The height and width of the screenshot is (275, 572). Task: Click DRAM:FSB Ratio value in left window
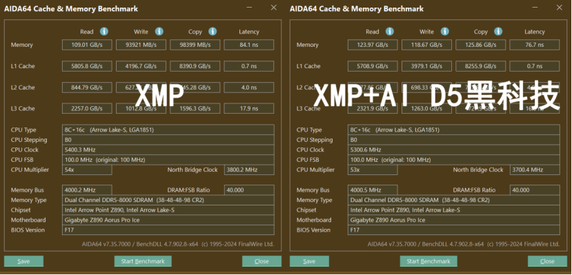[249, 190]
